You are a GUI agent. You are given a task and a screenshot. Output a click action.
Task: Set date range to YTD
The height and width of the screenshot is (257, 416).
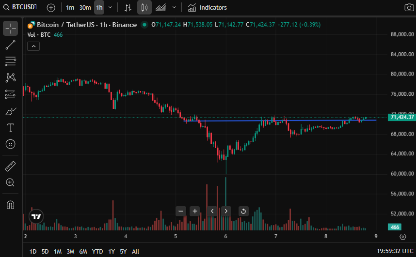[x=97, y=251]
